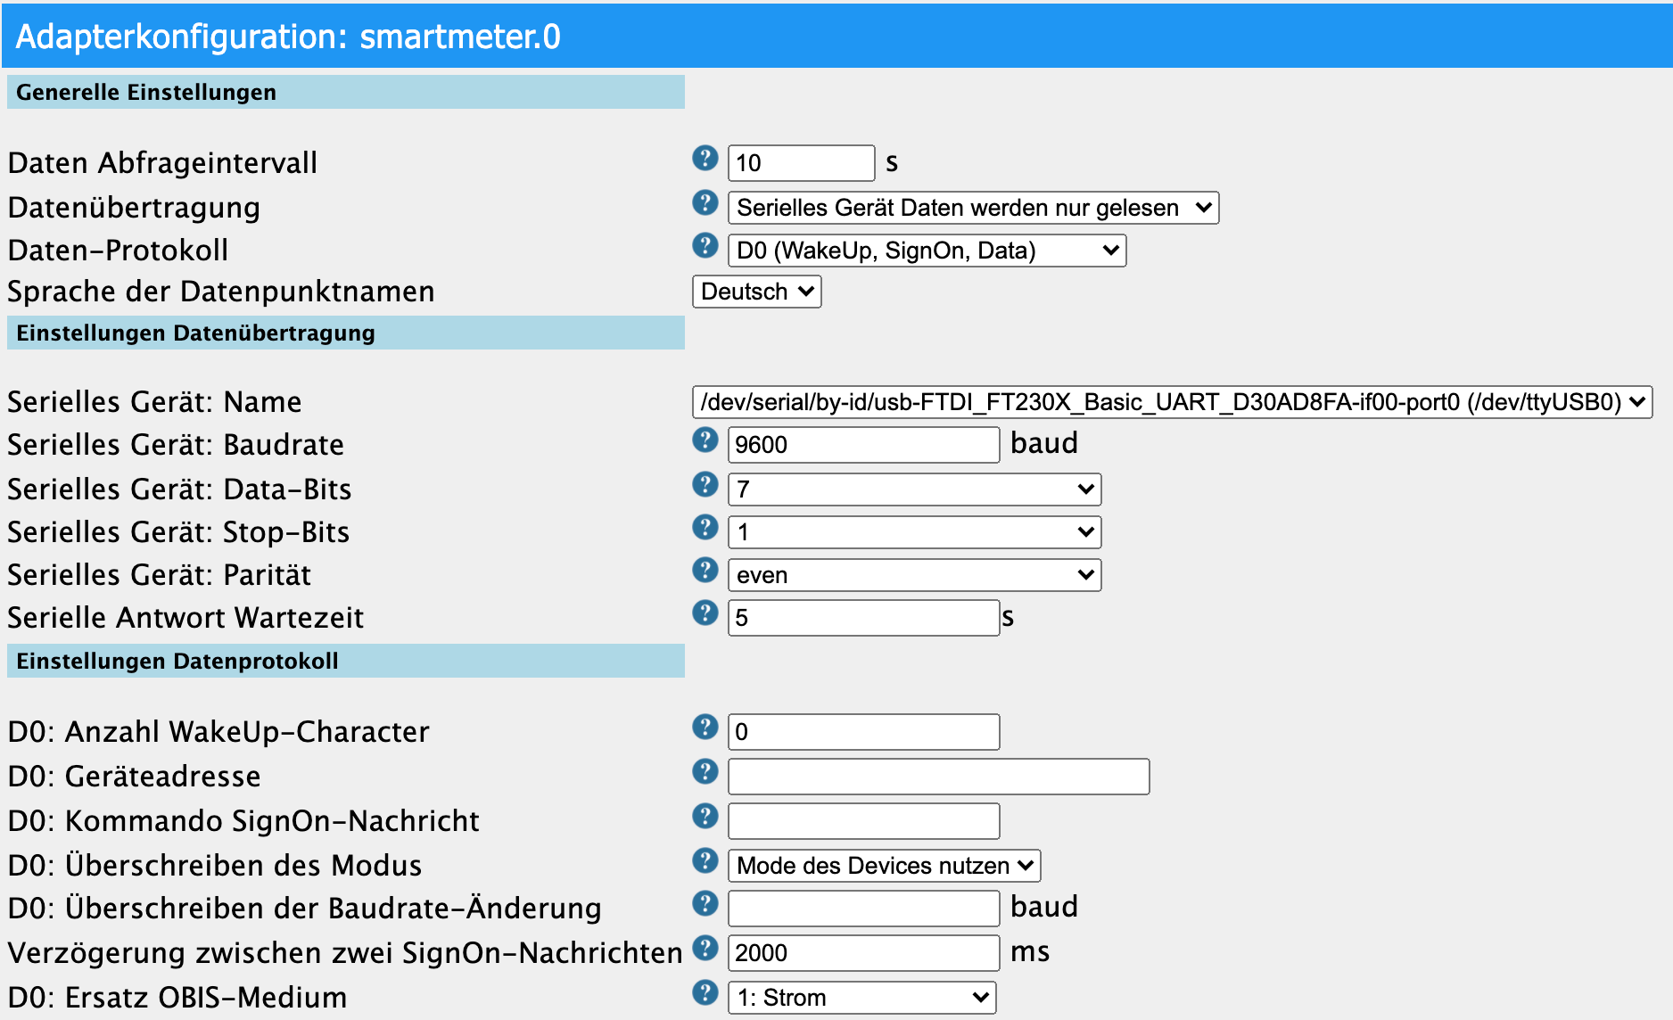Open the Daten-Protokoll D0 dropdown
This screenshot has width=1673, height=1020.
[927, 251]
